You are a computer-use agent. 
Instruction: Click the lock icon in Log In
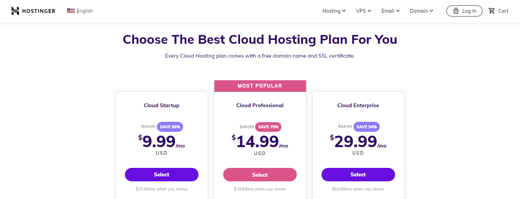click(456, 11)
